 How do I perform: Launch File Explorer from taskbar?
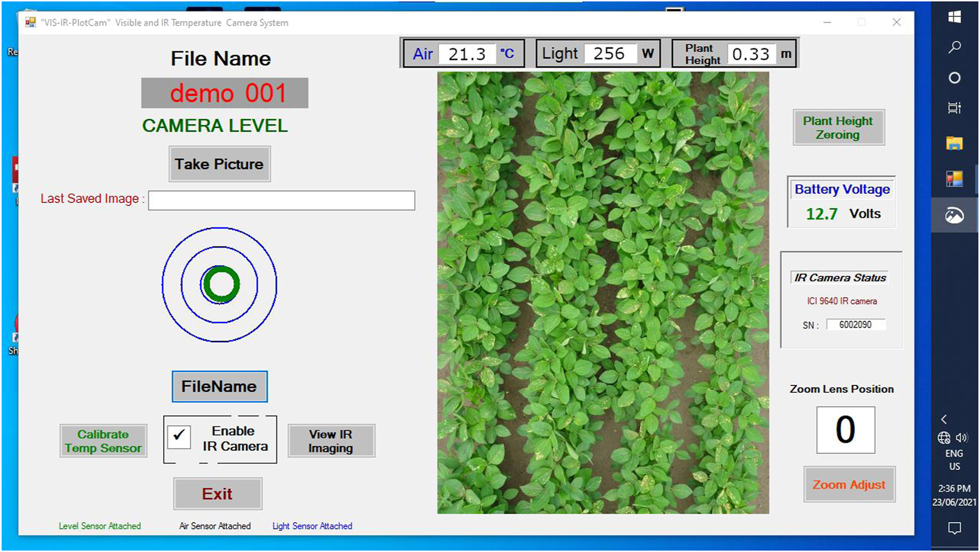pos(954,143)
